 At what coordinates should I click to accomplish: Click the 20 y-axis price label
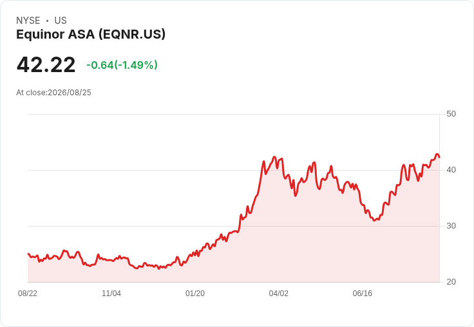click(451, 282)
